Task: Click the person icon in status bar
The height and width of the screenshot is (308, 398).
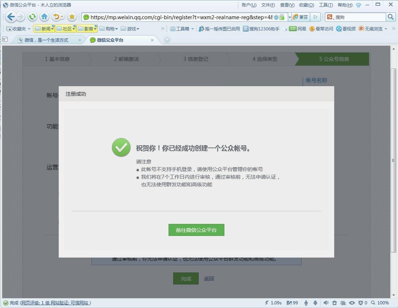Action: point(306,303)
